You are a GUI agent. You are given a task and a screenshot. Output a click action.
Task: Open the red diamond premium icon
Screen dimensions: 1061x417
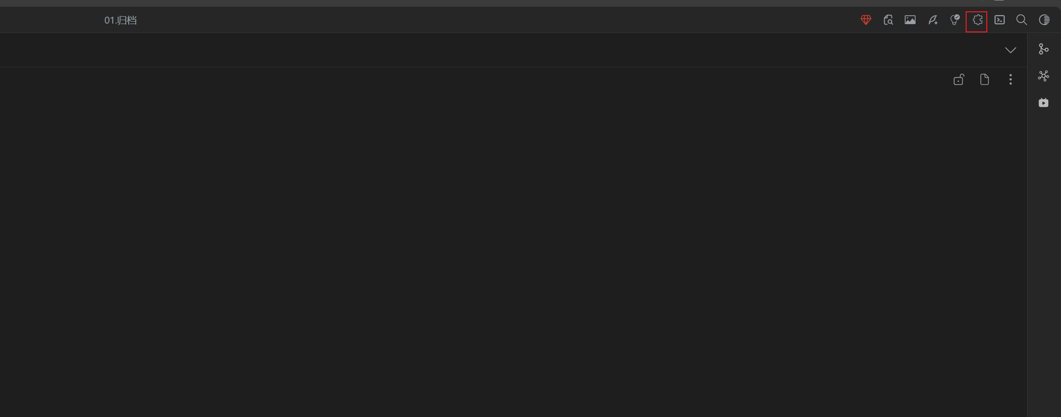(x=866, y=20)
